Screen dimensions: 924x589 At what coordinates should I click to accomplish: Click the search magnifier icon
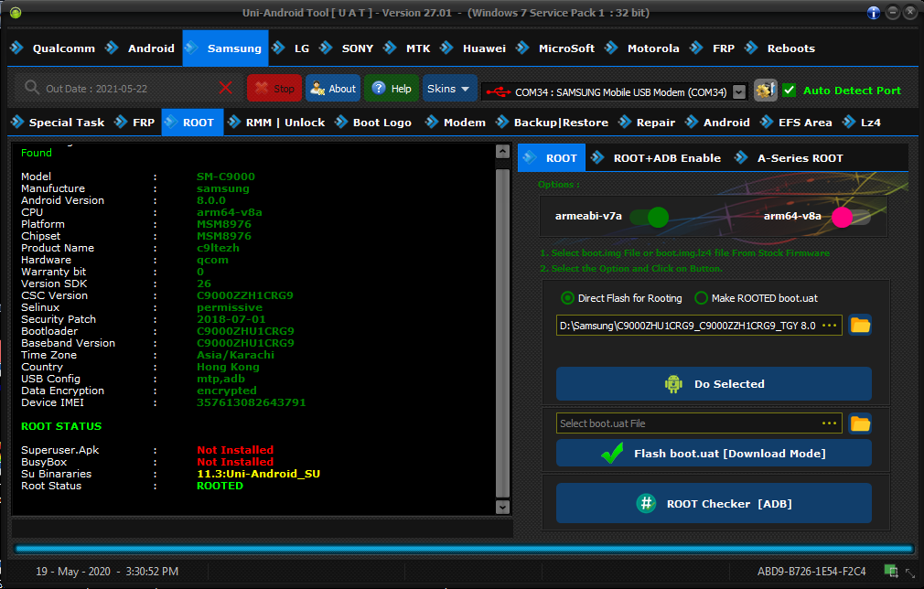[x=32, y=88]
